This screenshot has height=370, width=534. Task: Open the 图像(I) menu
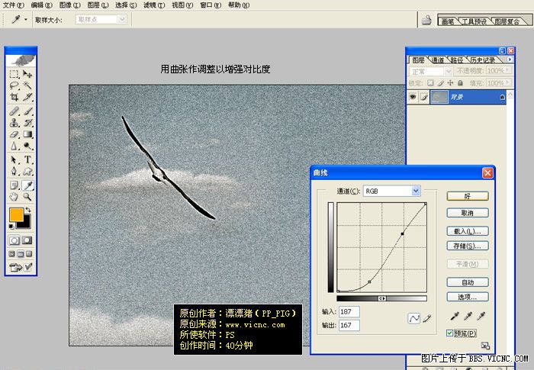[70, 5]
